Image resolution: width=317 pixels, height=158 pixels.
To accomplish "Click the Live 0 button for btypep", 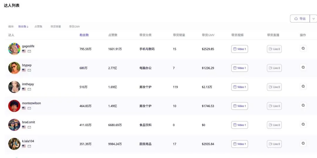I will pyautogui.click(x=274, y=68).
